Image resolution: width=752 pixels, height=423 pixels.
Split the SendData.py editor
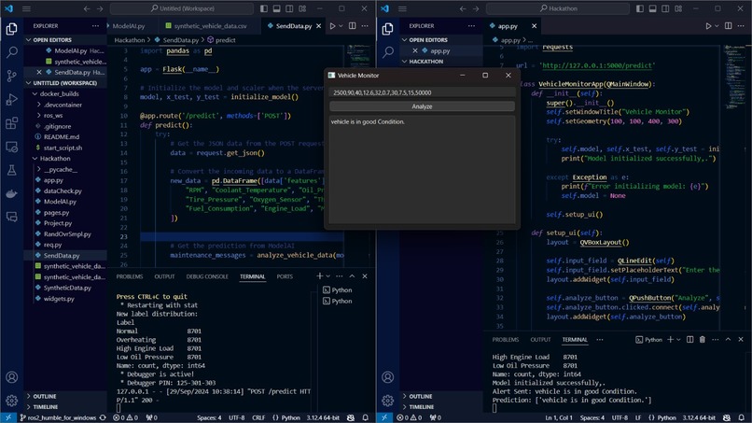click(353, 26)
